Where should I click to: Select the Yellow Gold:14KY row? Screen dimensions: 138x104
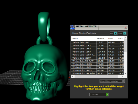click(97, 49)
